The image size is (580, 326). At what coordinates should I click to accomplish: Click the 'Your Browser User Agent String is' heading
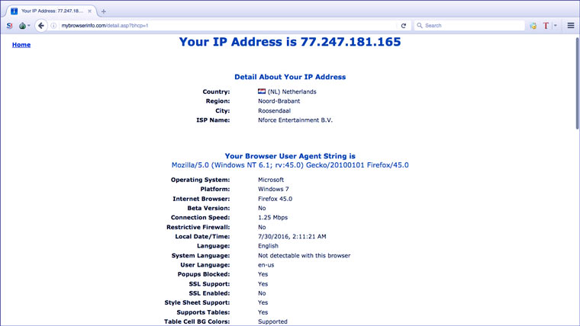[x=290, y=156]
